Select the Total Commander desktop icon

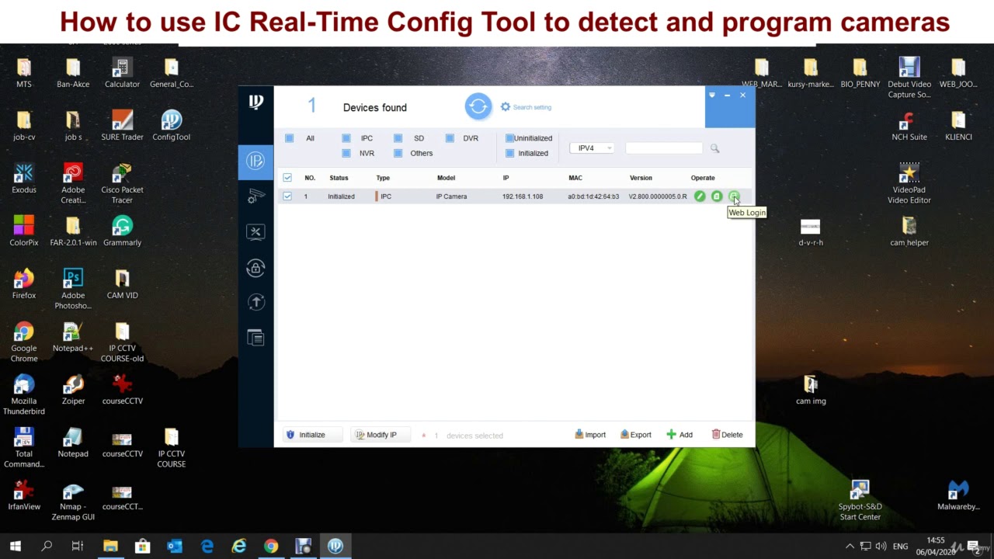tap(24, 447)
